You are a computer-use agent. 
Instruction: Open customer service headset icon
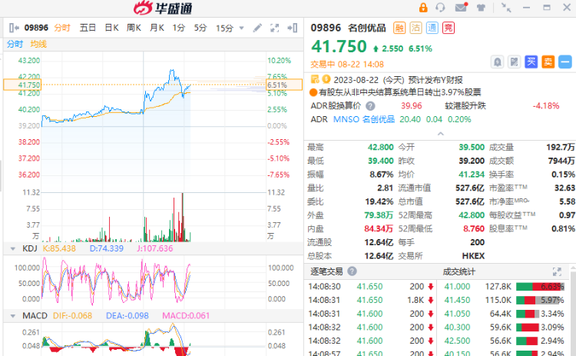[440, 8]
